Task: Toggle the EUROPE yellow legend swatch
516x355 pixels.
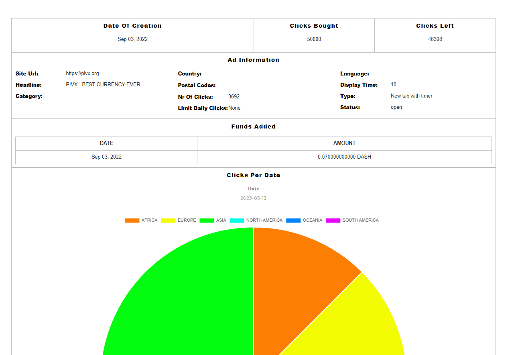Action: (168, 220)
